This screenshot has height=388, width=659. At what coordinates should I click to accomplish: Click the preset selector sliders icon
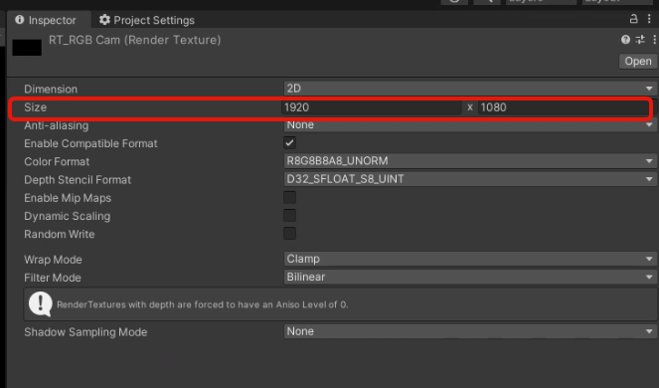(x=640, y=40)
